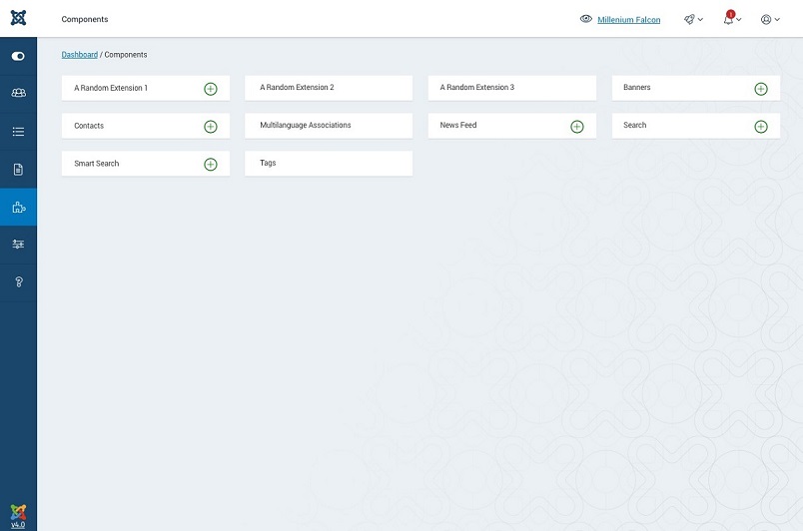This screenshot has width=803, height=531.
Task: Click plus icon on the Contacts card
Action: pos(211,127)
